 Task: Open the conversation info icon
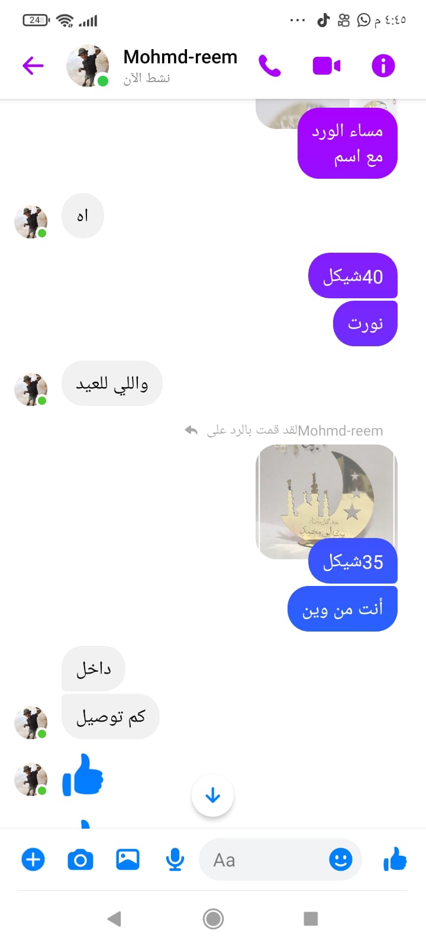pos(383,66)
